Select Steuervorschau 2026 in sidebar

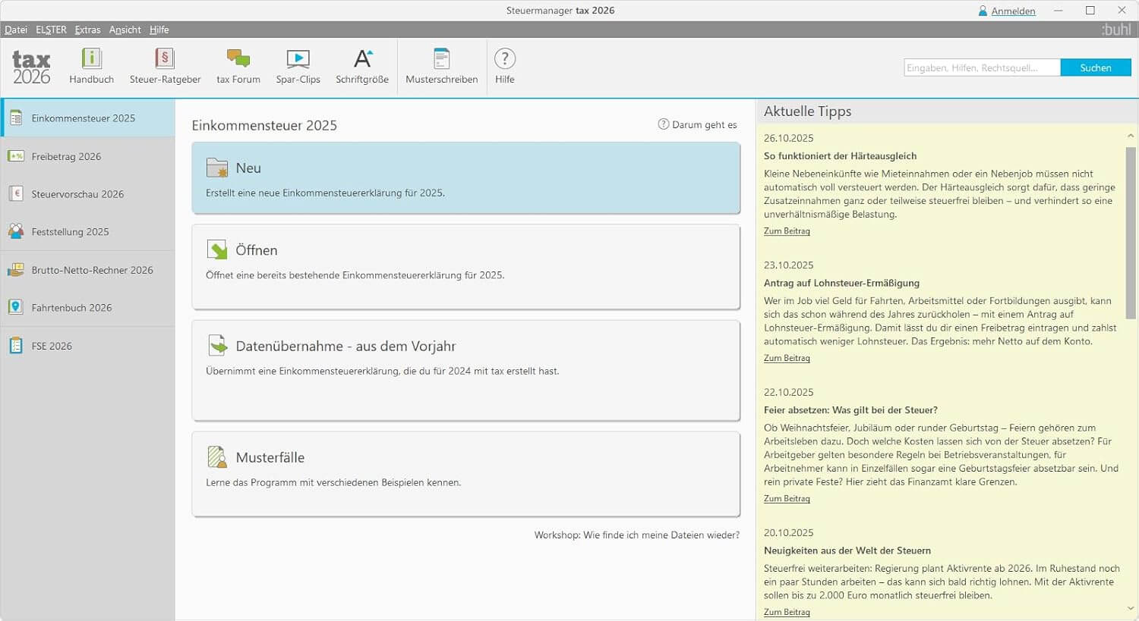(77, 194)
